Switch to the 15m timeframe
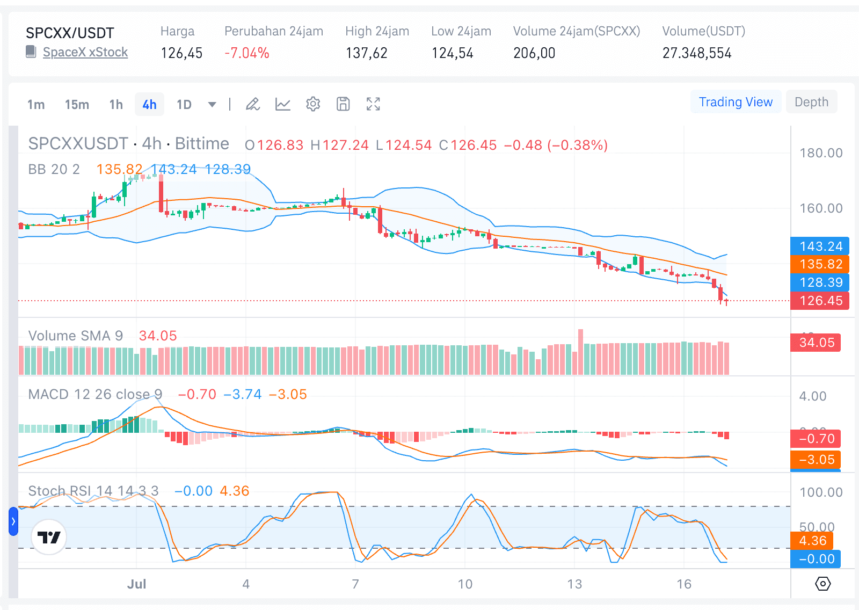 point(77,105)
